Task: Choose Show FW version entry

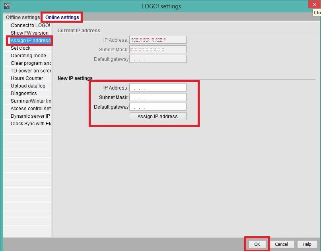Action: tap(29, 33)
